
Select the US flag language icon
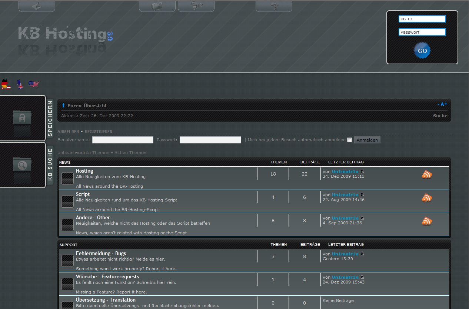coord(34,84)
